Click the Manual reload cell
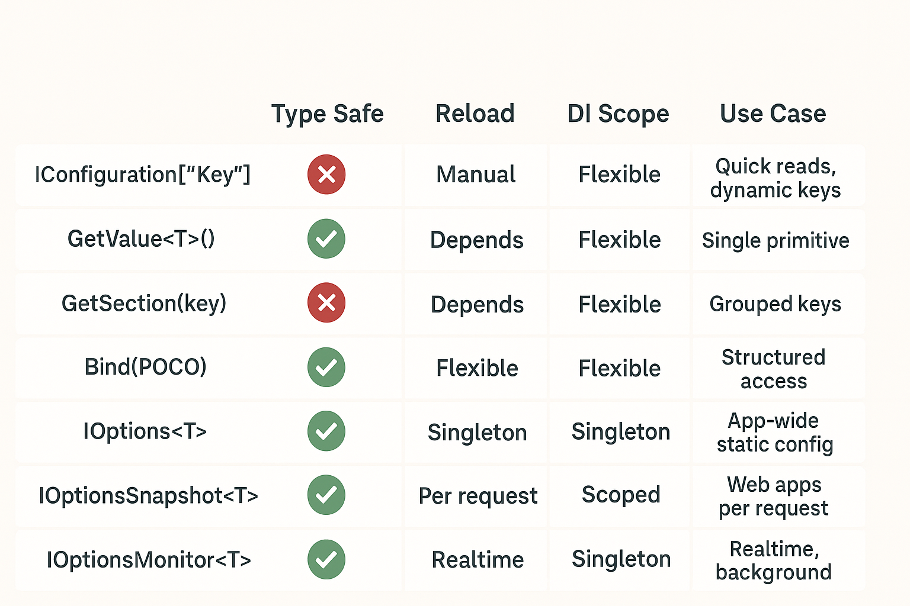Screen dimensions: 910x606 (476, 175)
